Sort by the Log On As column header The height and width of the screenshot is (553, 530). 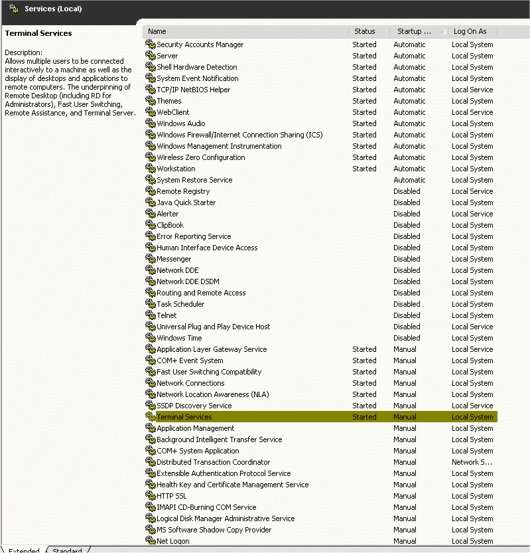[472, 31]
